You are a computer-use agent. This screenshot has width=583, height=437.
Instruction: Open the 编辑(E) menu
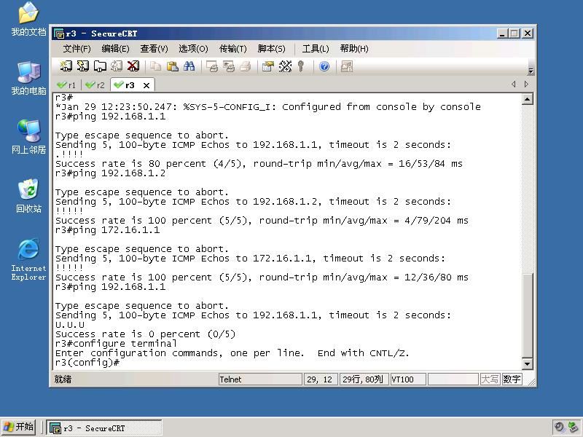click(115, 49)
